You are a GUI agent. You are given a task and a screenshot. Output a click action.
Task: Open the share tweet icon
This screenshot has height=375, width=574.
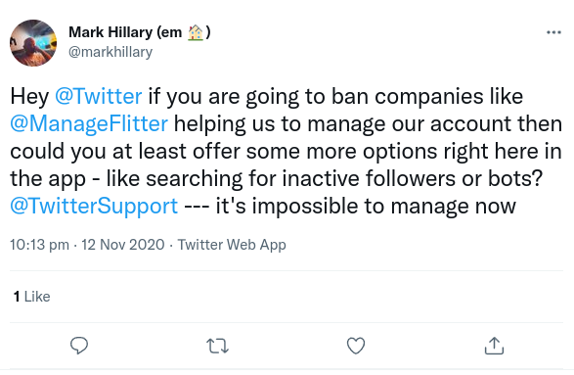click(x=494, y=346)
